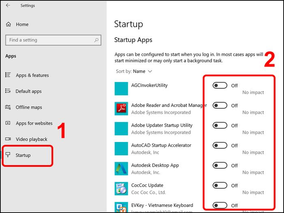This screenshot has height=213, width=284.
Task: Click the Apps & features list icon
Action: tap(8, 75)
